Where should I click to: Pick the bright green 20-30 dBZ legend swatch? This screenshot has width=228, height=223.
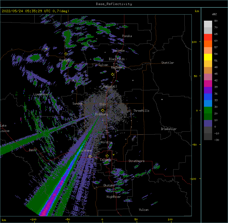208,110
